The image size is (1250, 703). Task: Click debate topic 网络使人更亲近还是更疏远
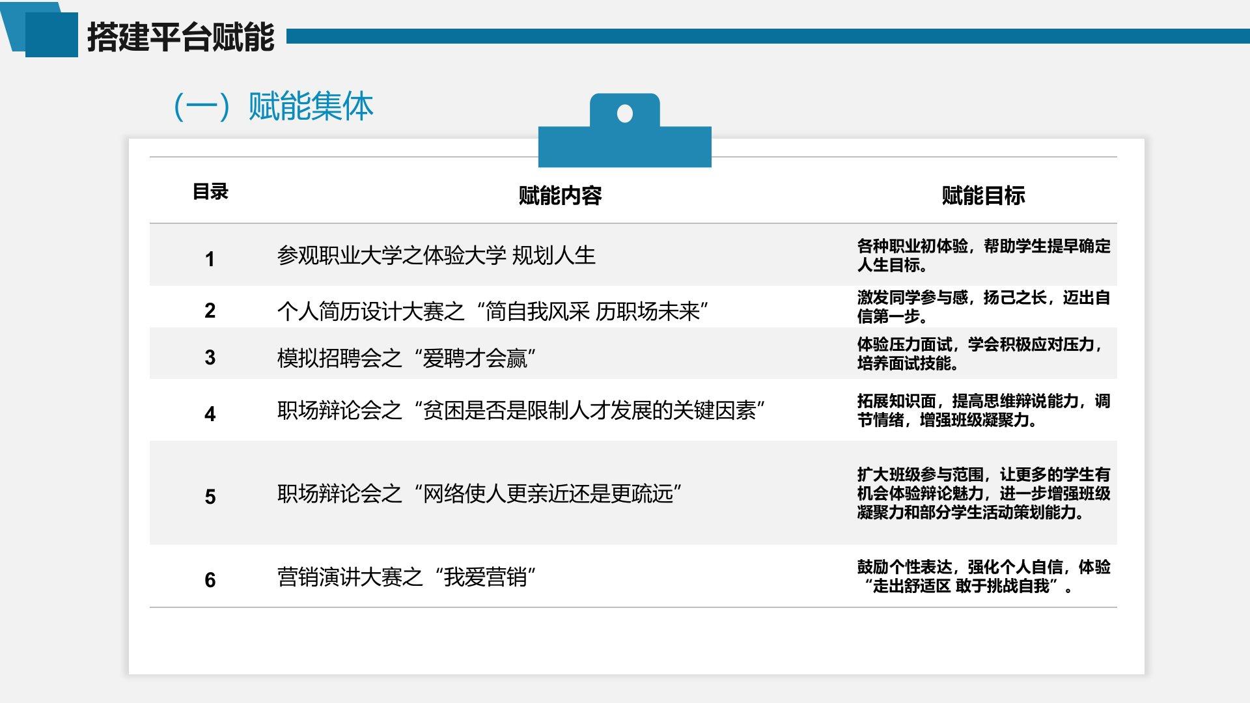(x=479, y=494)
